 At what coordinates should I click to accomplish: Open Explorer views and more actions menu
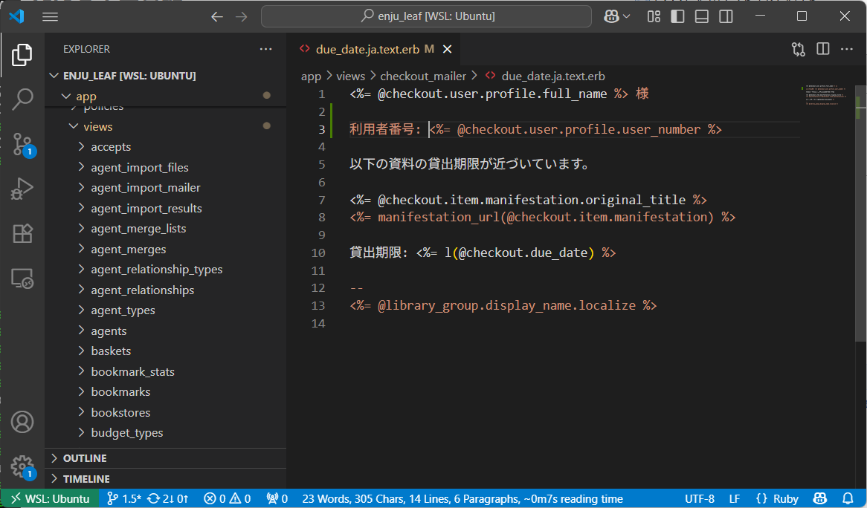click(266, 49)
